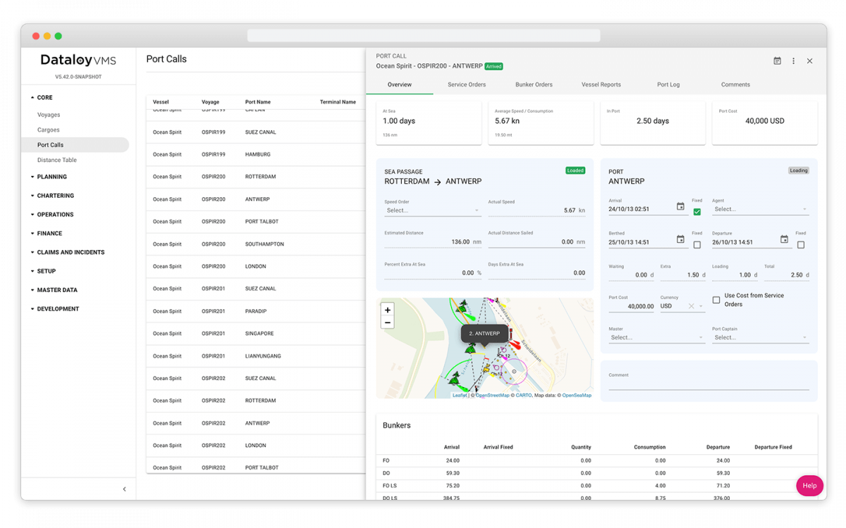Open the Berthed date picker calendar icon
The width and height of the screenshot is (846, 528).
(680, 239)
